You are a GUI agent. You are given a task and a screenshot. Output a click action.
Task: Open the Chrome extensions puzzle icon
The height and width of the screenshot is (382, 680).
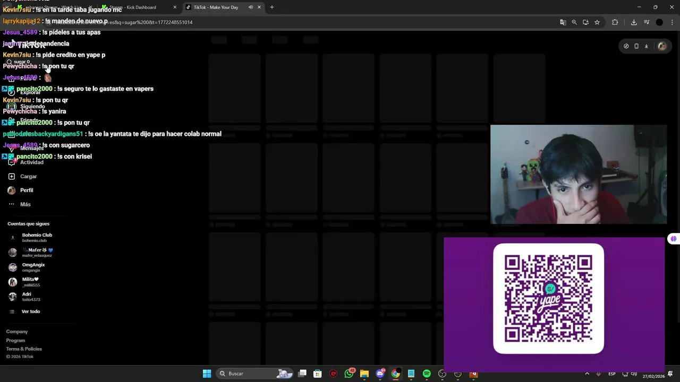tap(615, 22)
